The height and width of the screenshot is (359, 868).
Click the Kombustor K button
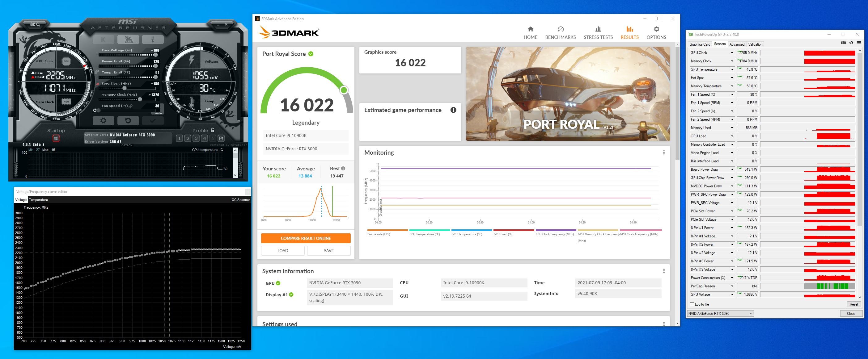(103, 40)
